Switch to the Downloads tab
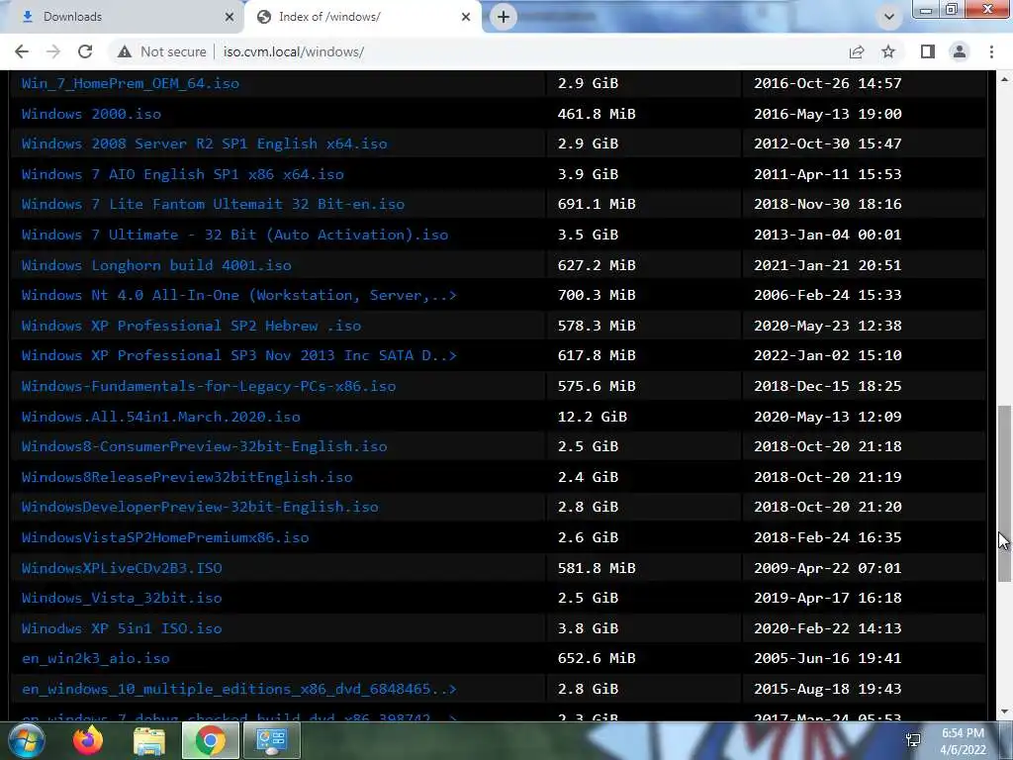 (x=122, y=17)
